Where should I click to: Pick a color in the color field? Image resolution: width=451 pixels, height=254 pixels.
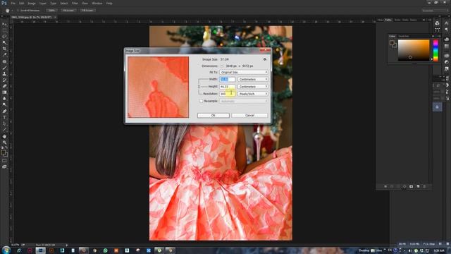[x=414, y=50]
